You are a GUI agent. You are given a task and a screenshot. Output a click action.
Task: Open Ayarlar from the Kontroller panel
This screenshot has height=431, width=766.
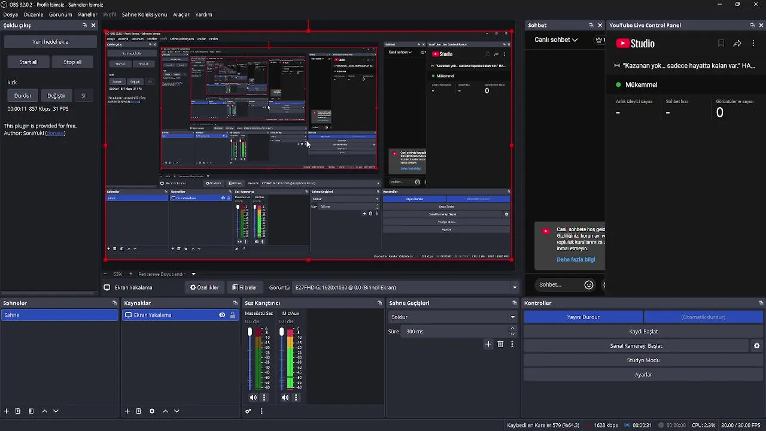pos(643,375)
